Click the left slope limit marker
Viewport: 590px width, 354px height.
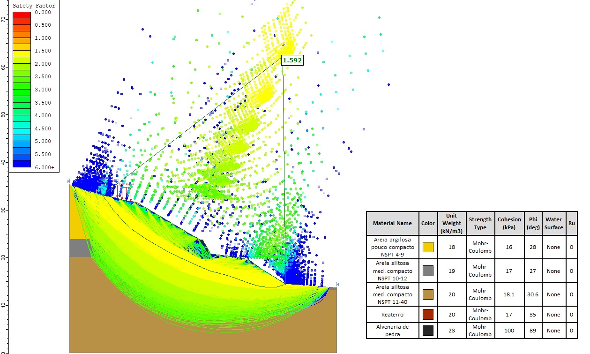pyautogui.click(x=69, y=181)
